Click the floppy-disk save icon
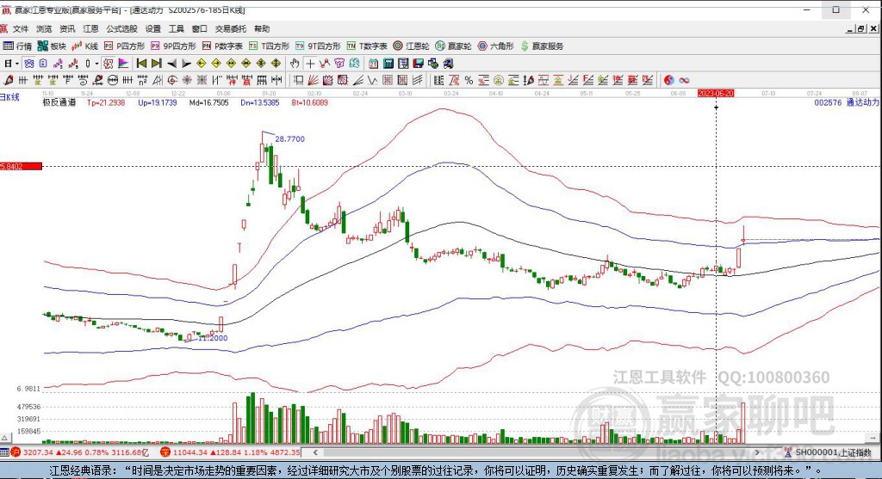The height and width of the screenshot is (479, 882). 418,64
